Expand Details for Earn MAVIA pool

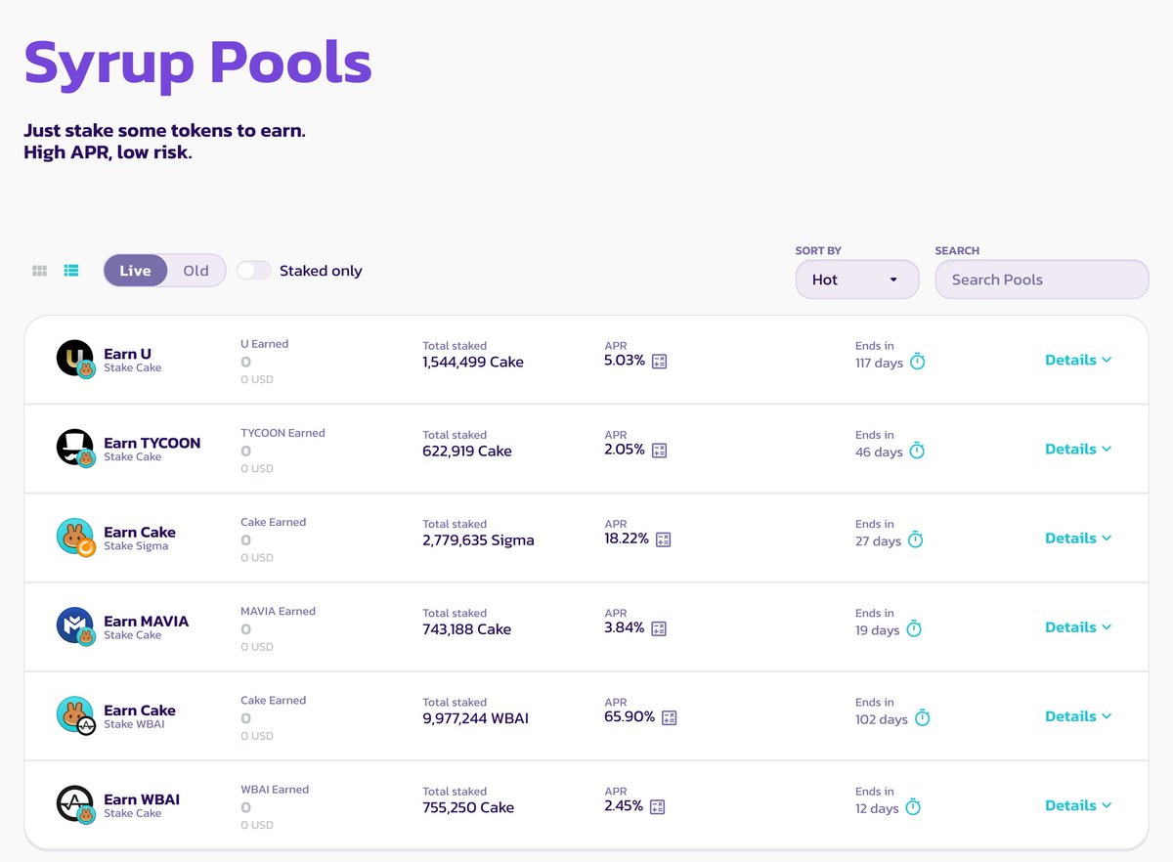pyautogui.click(x=1077, y=627)
